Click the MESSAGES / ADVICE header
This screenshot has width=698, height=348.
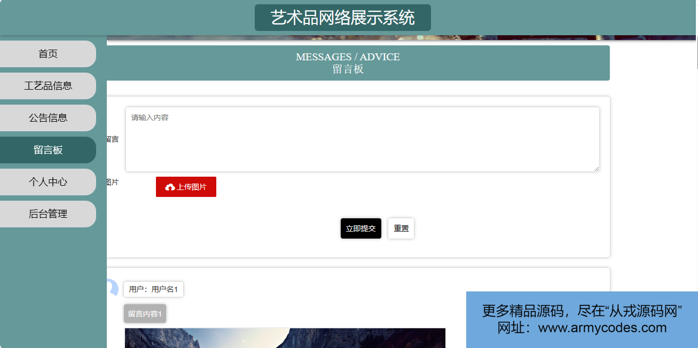tap(348, 57)
